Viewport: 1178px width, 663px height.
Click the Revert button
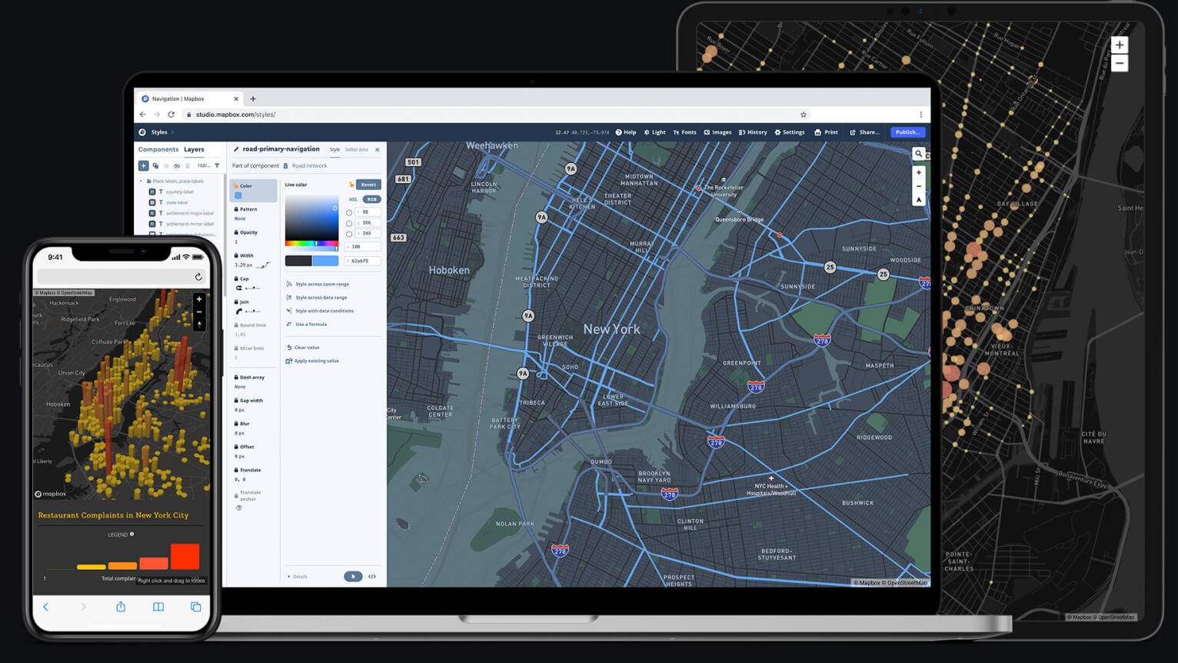(368, 185)
